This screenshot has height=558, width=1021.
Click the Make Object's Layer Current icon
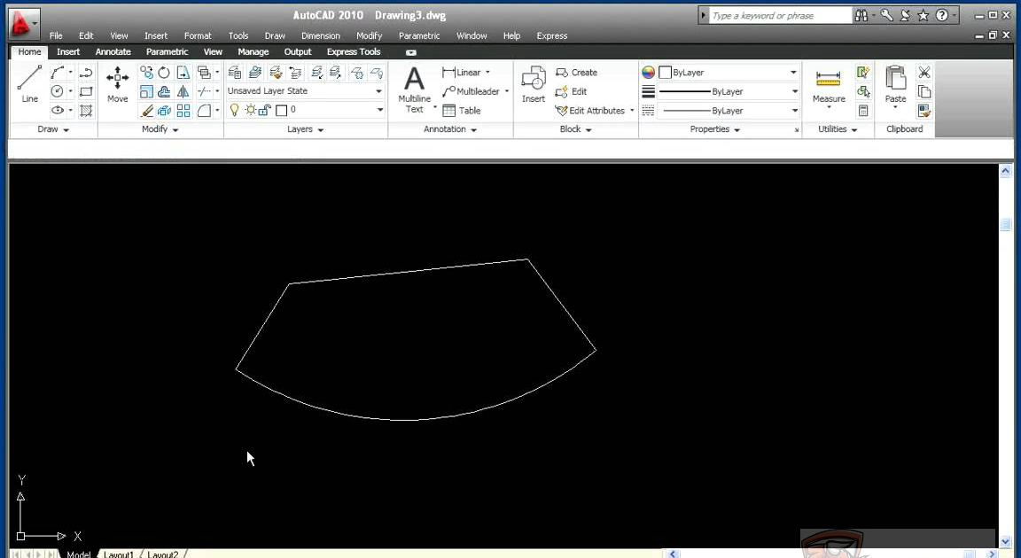255,73
